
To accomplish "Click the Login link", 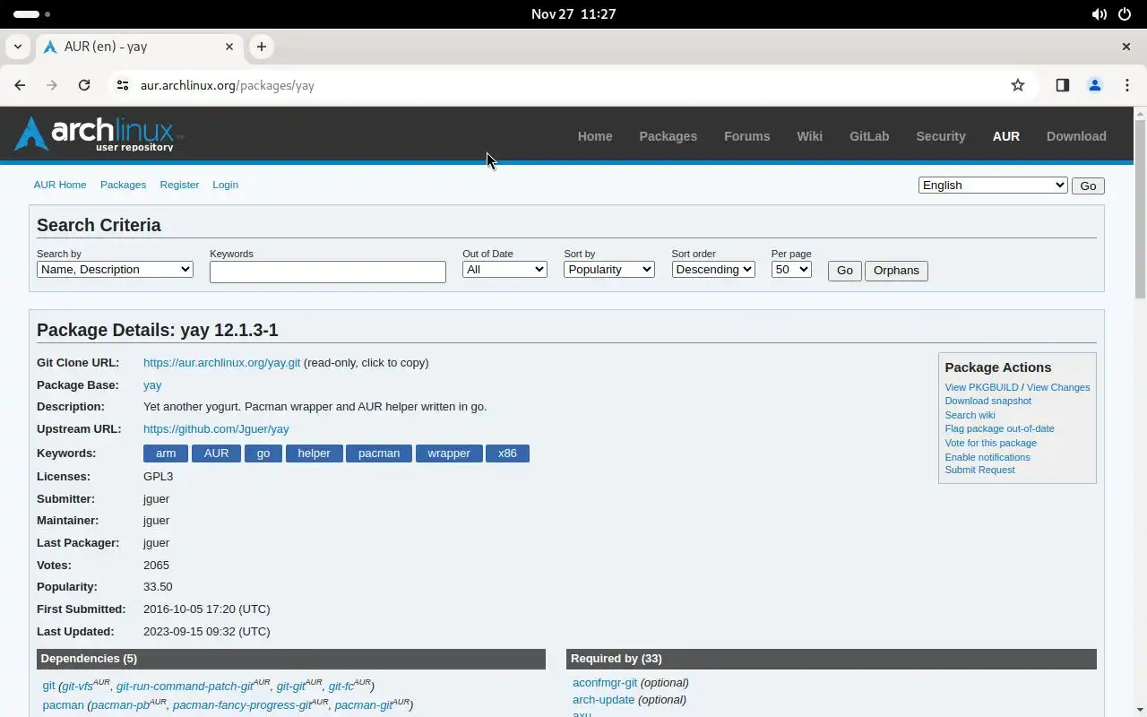I will pos(225,185).
